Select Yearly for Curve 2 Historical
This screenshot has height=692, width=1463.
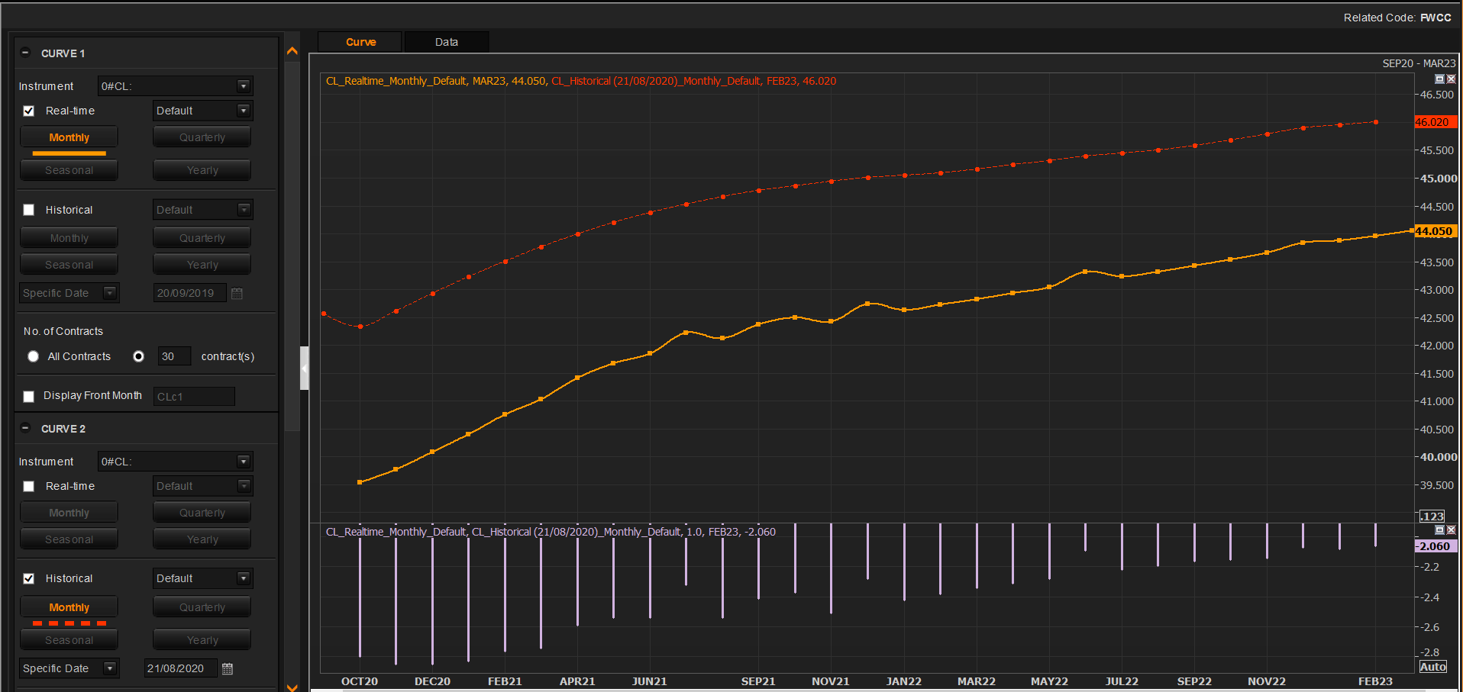coord(202,640)
